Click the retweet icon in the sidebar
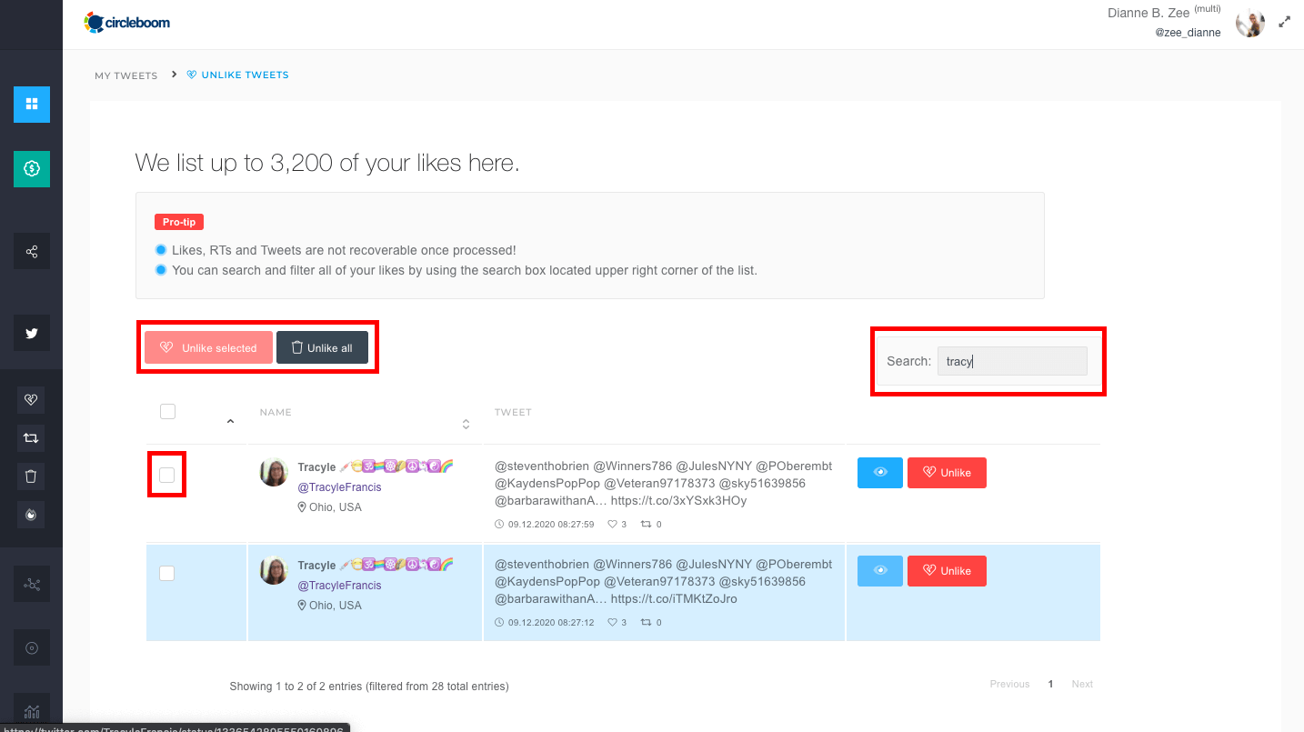 click(x=32, y=437)
